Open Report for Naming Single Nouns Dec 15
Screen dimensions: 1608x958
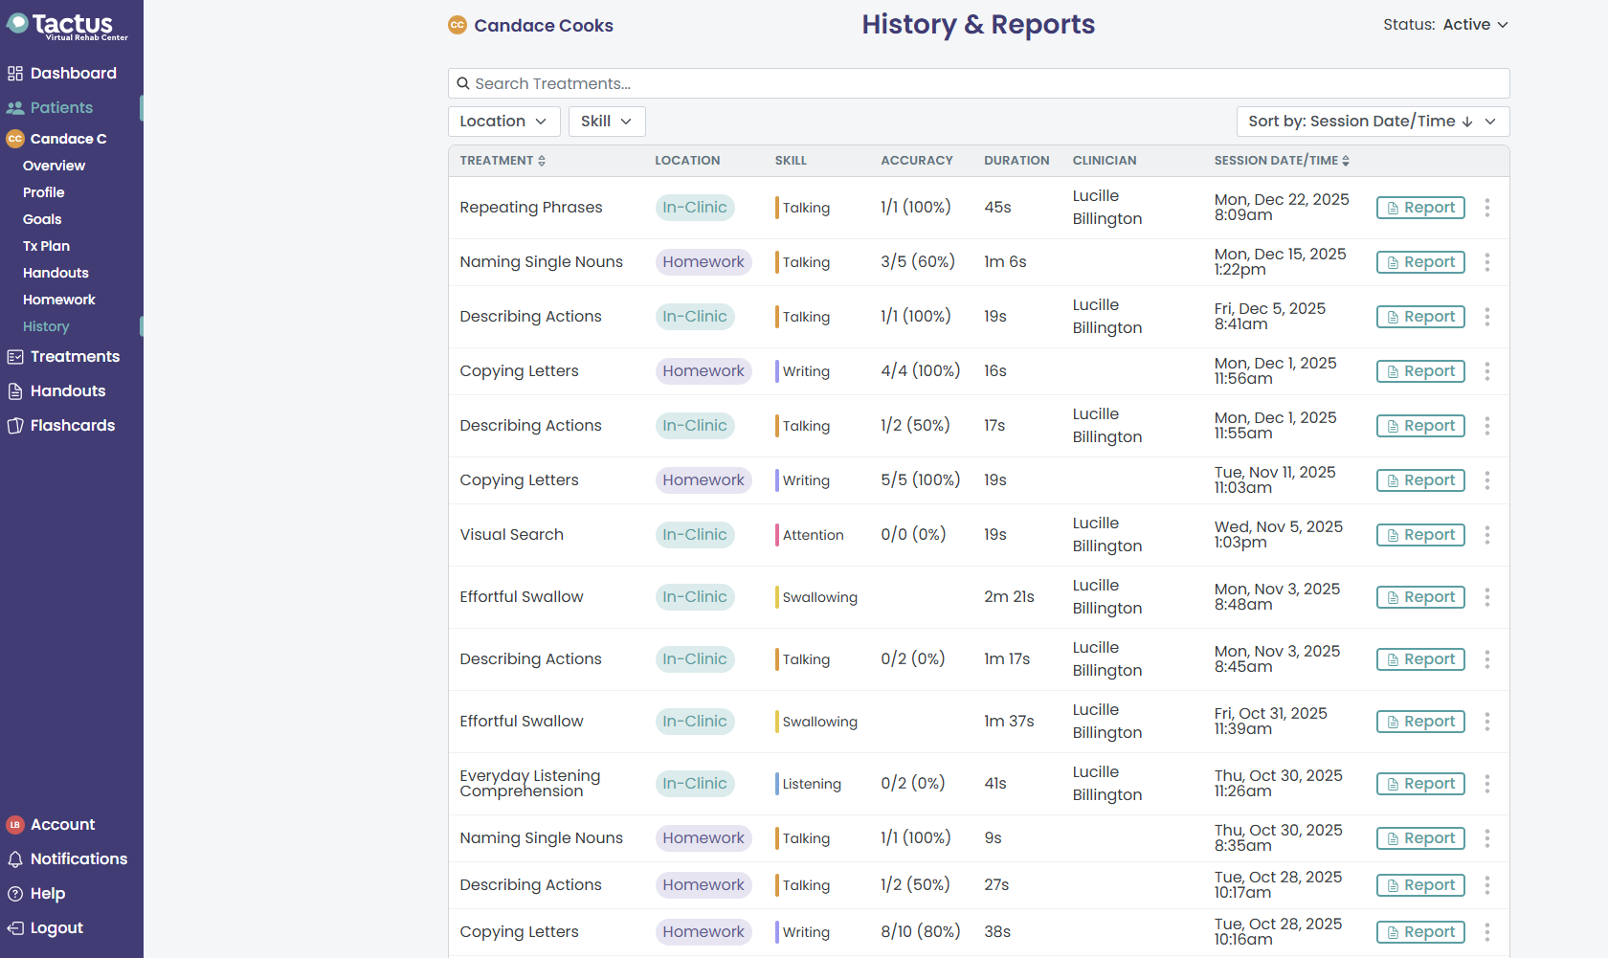point(1419,262)
